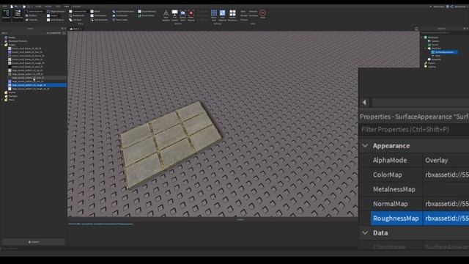This screenshot has width=469, height=264.
Task: Open Find Results window
Action: click(x=120, y=15)
